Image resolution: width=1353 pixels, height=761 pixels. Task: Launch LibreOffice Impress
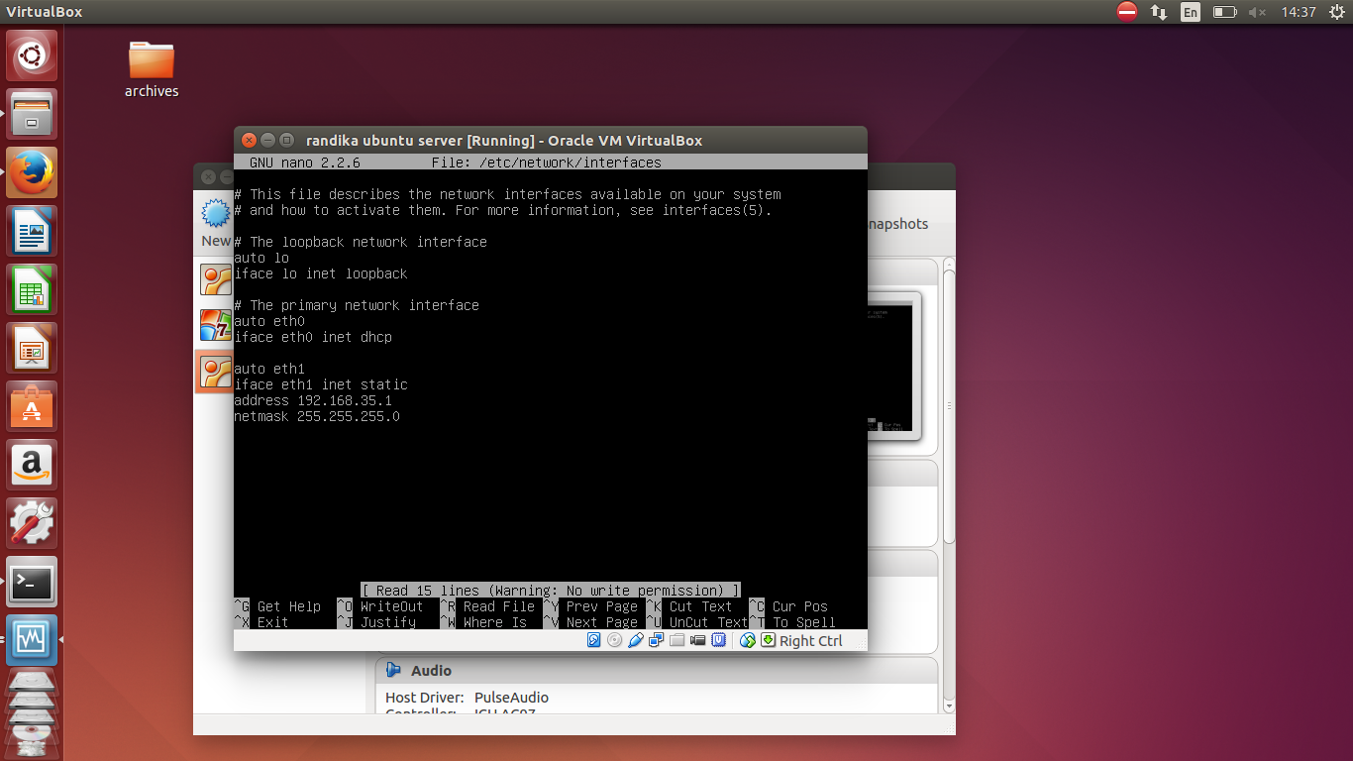tap(32, 348)
